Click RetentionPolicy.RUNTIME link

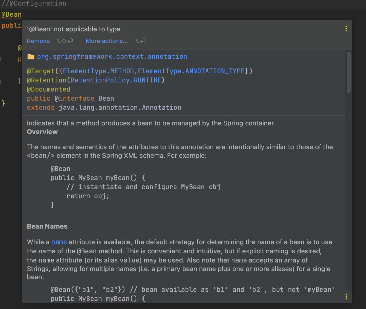coord(116,80)
